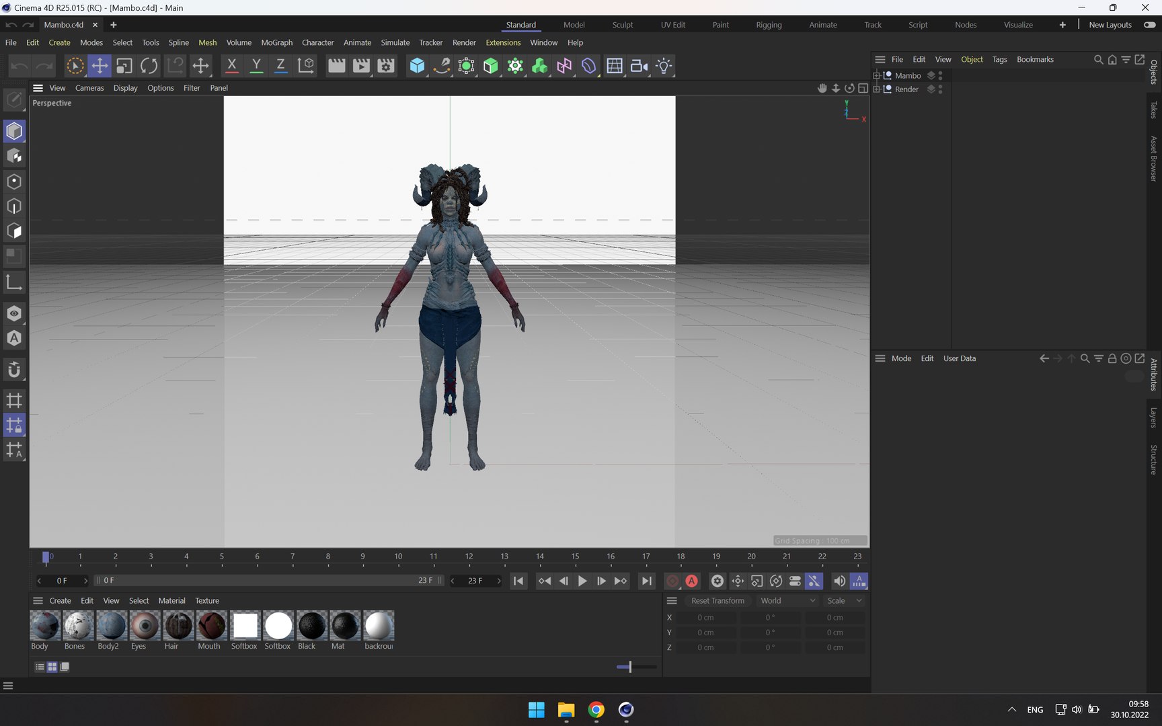Toggle the New Layouts switch
Viewport: 1162px width, 726px height.
click(x=1150, y=25)
